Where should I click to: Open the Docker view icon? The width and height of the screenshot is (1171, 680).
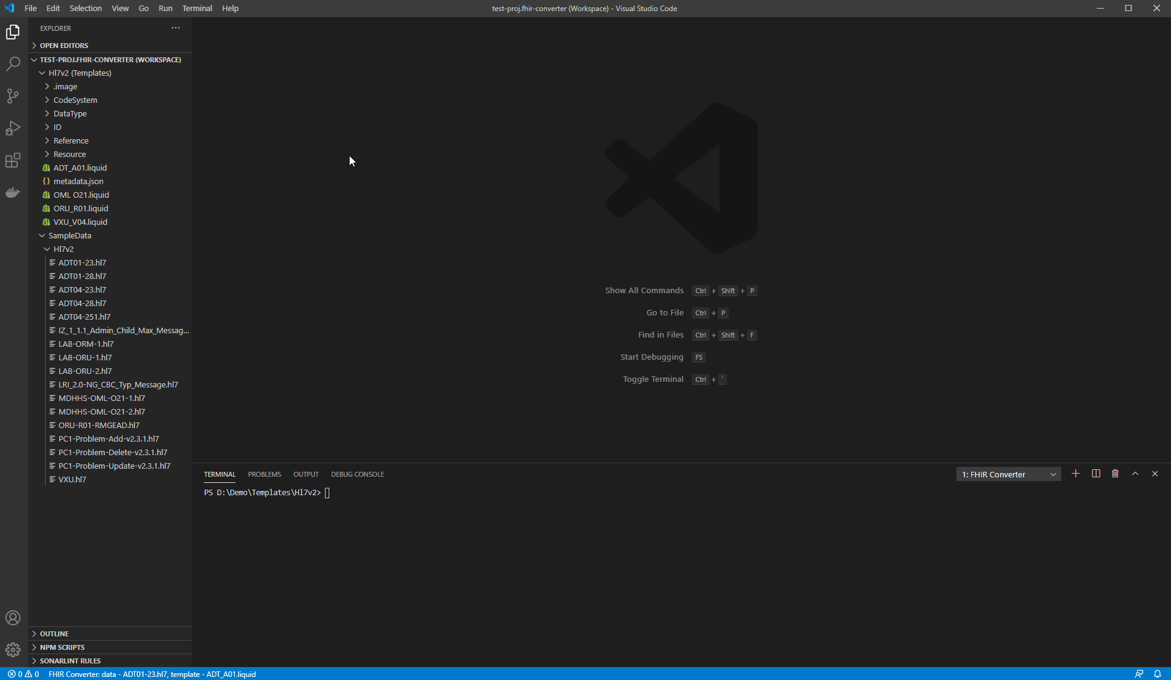tap(13, 193)
